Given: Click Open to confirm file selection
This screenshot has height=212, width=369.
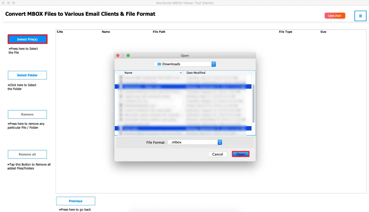Looking at the screenshot, I should [240, 154].
